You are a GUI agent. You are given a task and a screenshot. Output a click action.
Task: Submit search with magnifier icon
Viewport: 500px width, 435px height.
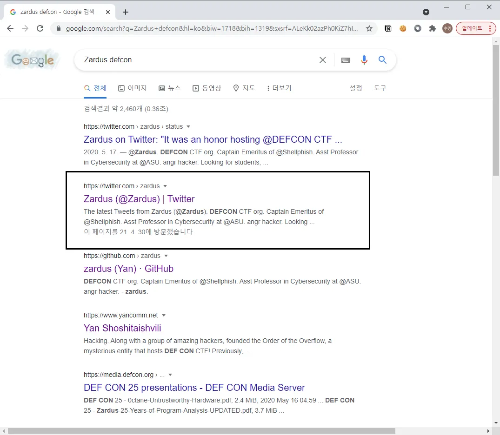pyautogui.click(x=382, y=59)
